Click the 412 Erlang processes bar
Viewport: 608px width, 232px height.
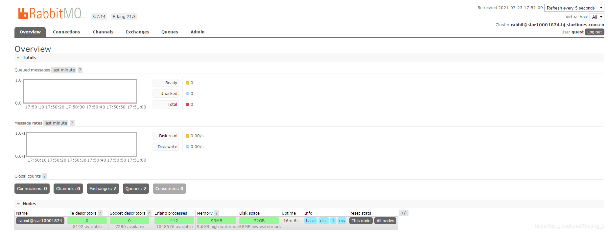[x=174, y=221]
